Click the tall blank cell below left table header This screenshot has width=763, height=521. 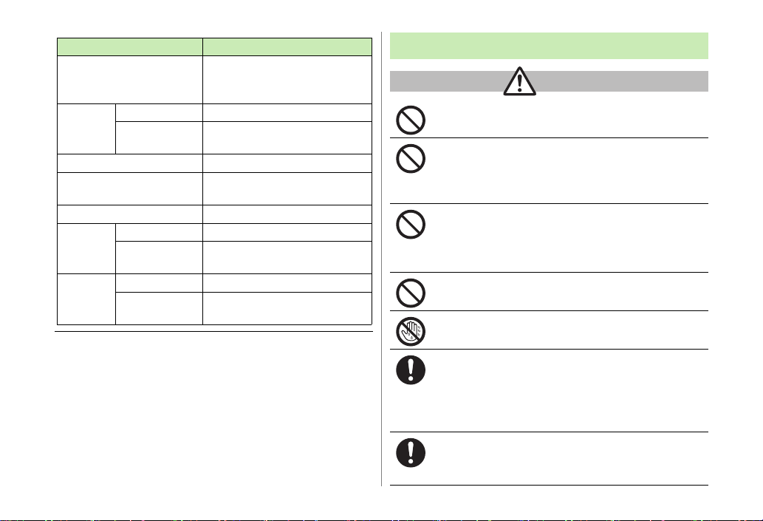[x=130, y=80]
